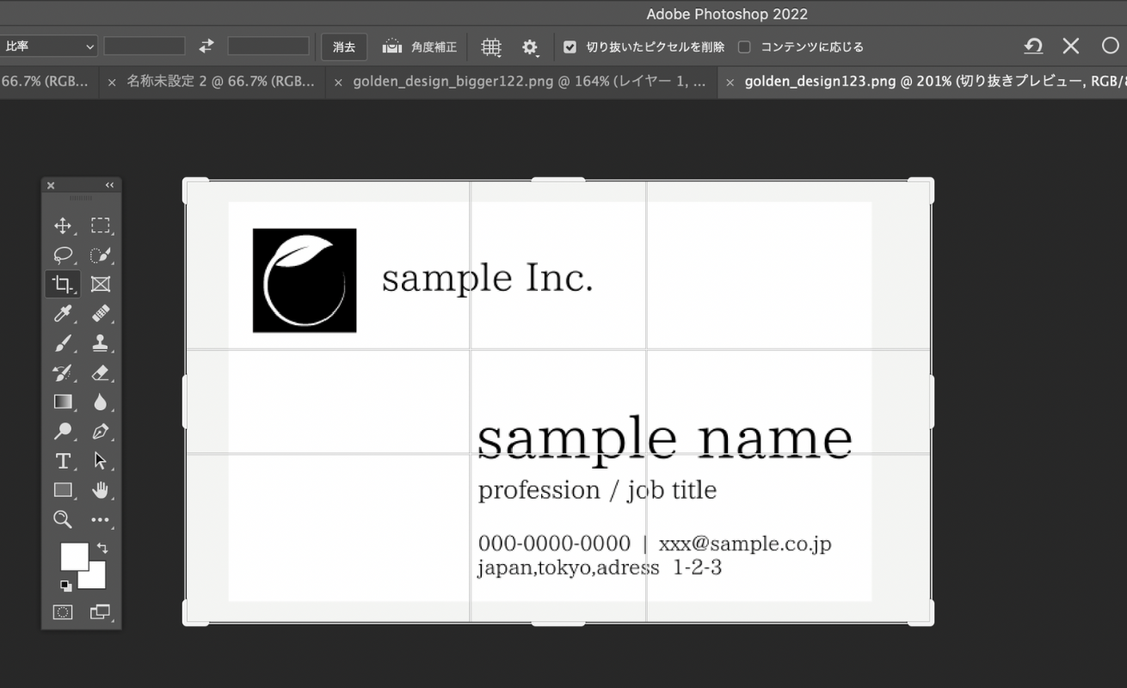The height and width of the screenshot is (688, 1127).
Task: Select the Crop tool in the toolbox
Action: pyautogui.click(x=63, y=284)
